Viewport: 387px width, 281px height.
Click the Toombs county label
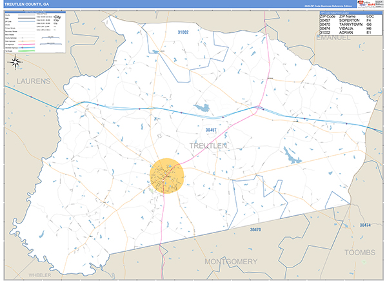click(x=360, y=252)
